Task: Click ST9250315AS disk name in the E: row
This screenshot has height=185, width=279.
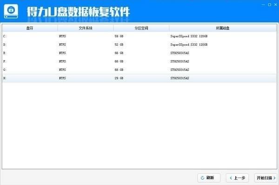Action: (x=179, y=53)
